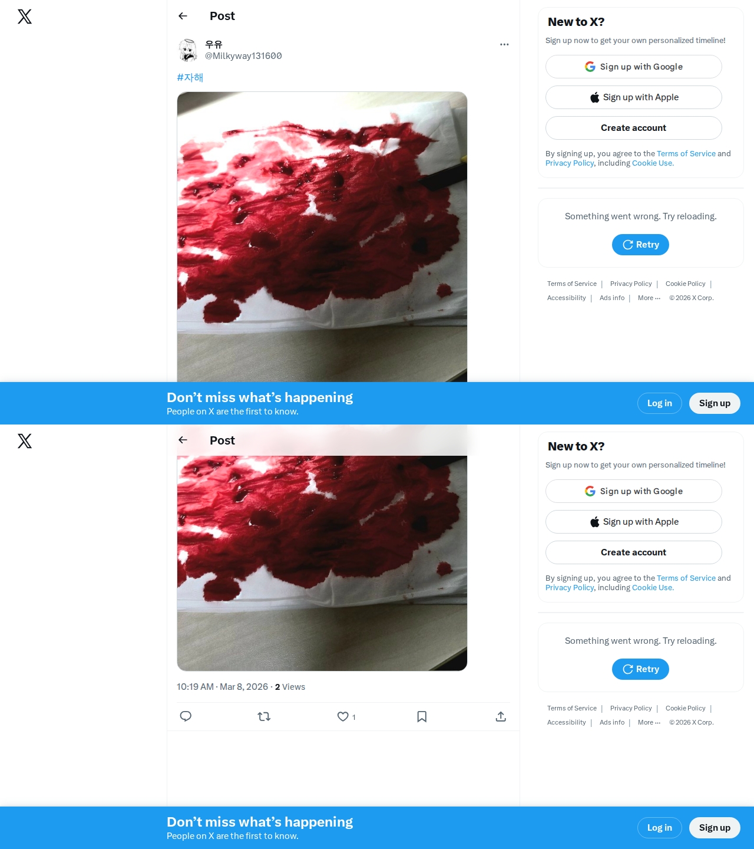The image size is (754, 849).
Task: Expand the More footer menu in the top panel
Action: coord(649,298)
